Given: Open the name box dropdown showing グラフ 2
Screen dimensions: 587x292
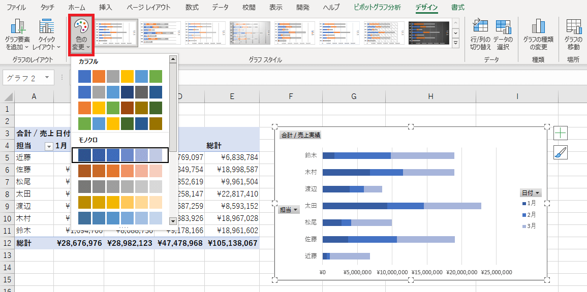Looking at the screenshot, I should (x=47, y=78).
